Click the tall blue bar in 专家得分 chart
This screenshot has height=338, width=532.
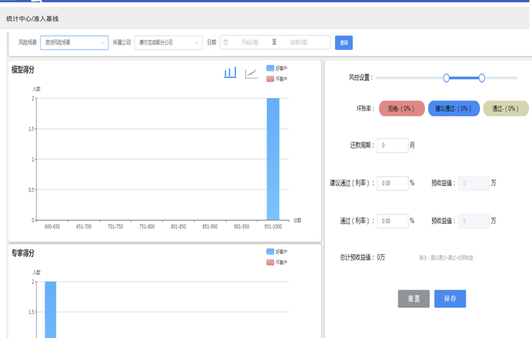(51, 309)
